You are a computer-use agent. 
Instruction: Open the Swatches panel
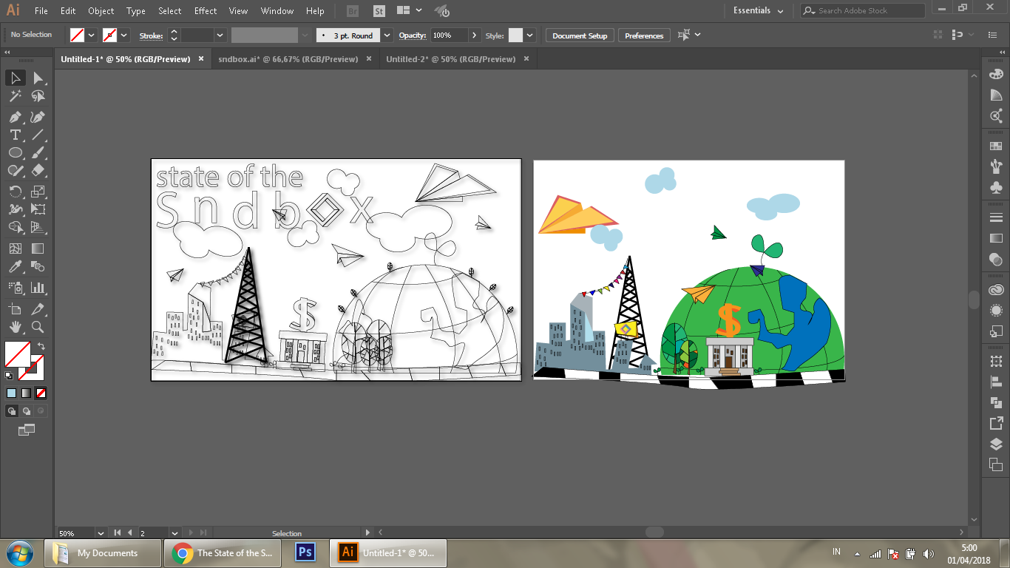pyautogui.click(x=996, y=146)
